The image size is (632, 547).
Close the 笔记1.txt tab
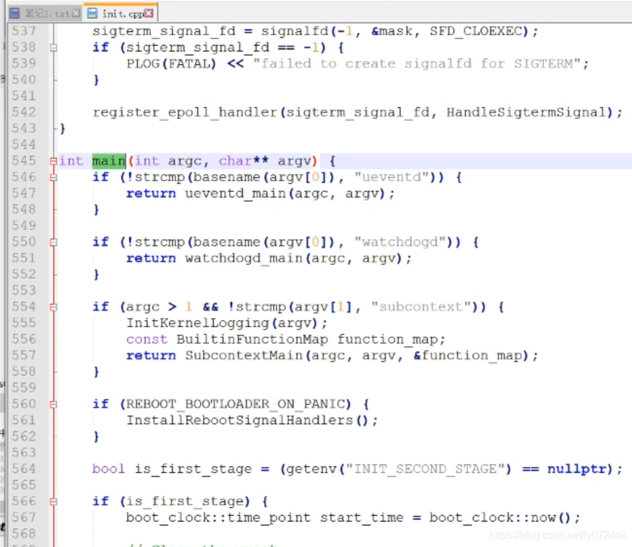pos(76,14)
